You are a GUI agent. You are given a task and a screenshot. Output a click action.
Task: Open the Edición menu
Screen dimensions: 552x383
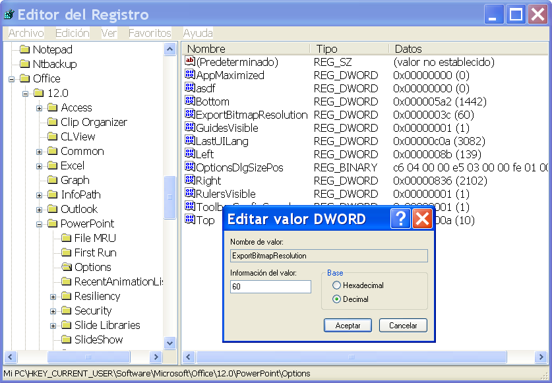coord(73,33)
